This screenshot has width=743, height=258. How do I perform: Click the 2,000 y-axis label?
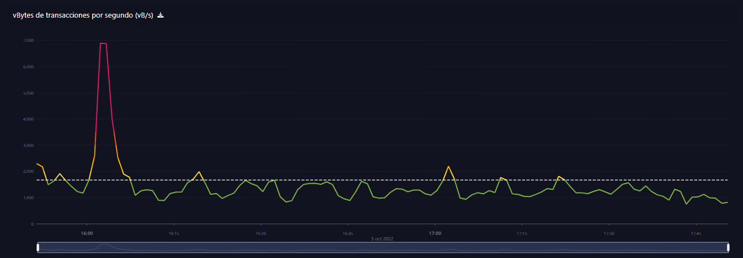[x=28, y=171]
